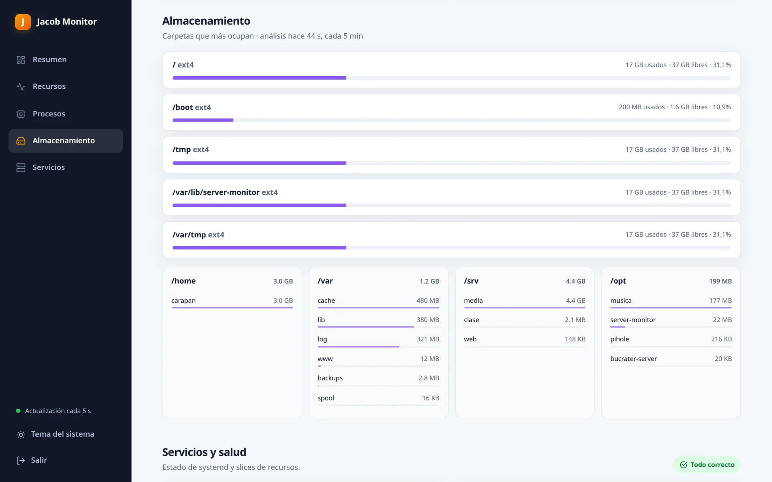Click the Almacenamiento disk drive icon
The height and width of the screenshot is (482, 772).
pos(21,141)
